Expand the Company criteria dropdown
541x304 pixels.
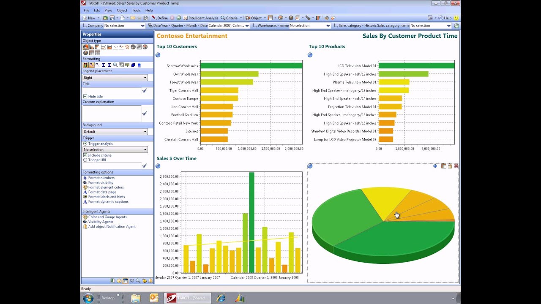tap(142, 26)
